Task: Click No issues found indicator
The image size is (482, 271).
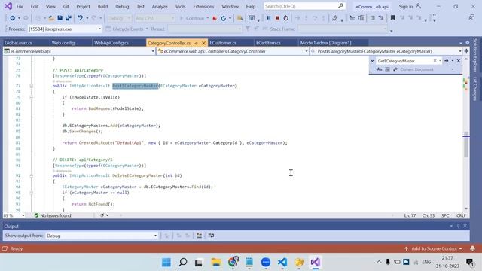Action: pos(53,215)
